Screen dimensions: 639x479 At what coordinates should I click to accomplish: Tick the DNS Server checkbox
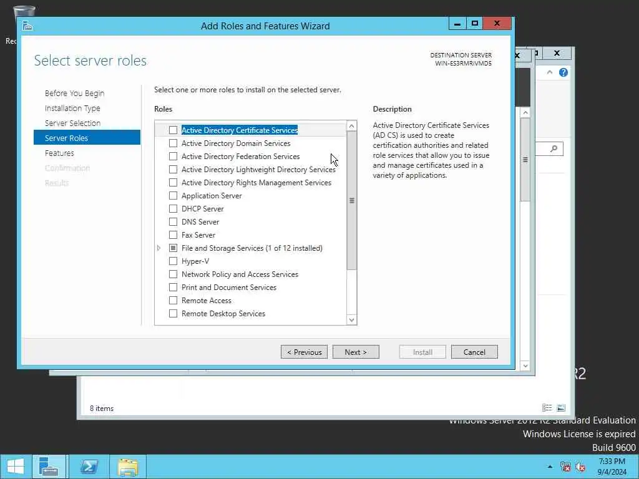(173, 221)
